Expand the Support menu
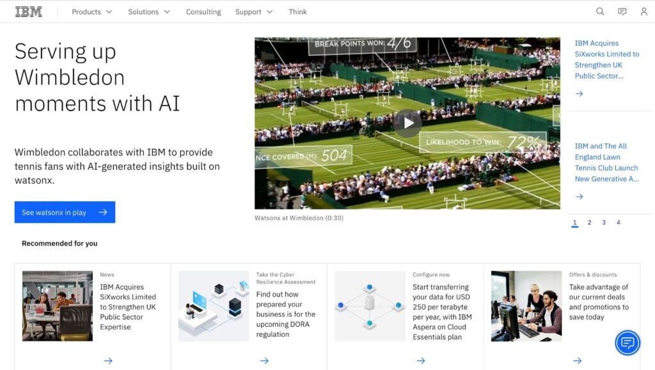Screen dimensions: 655x370 click(254, 12)
